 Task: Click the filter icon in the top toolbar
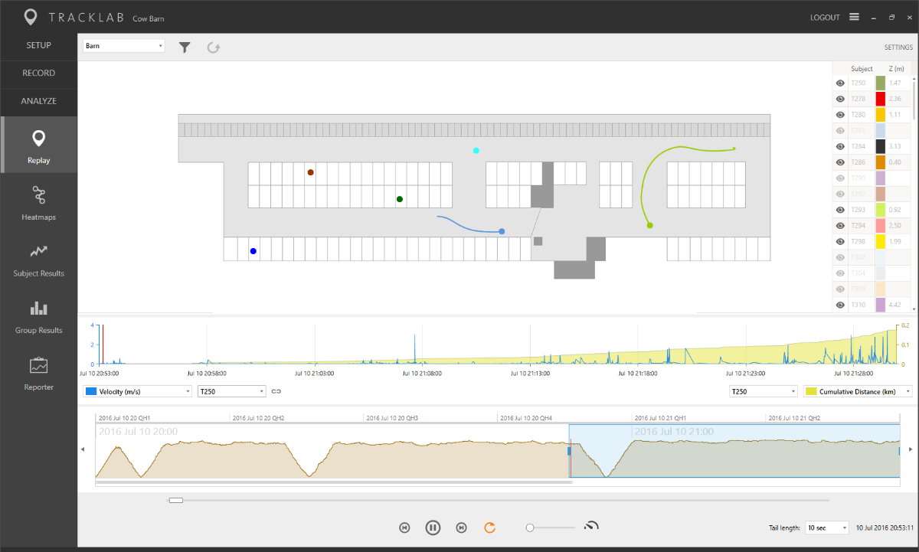[x=184, y=47]
